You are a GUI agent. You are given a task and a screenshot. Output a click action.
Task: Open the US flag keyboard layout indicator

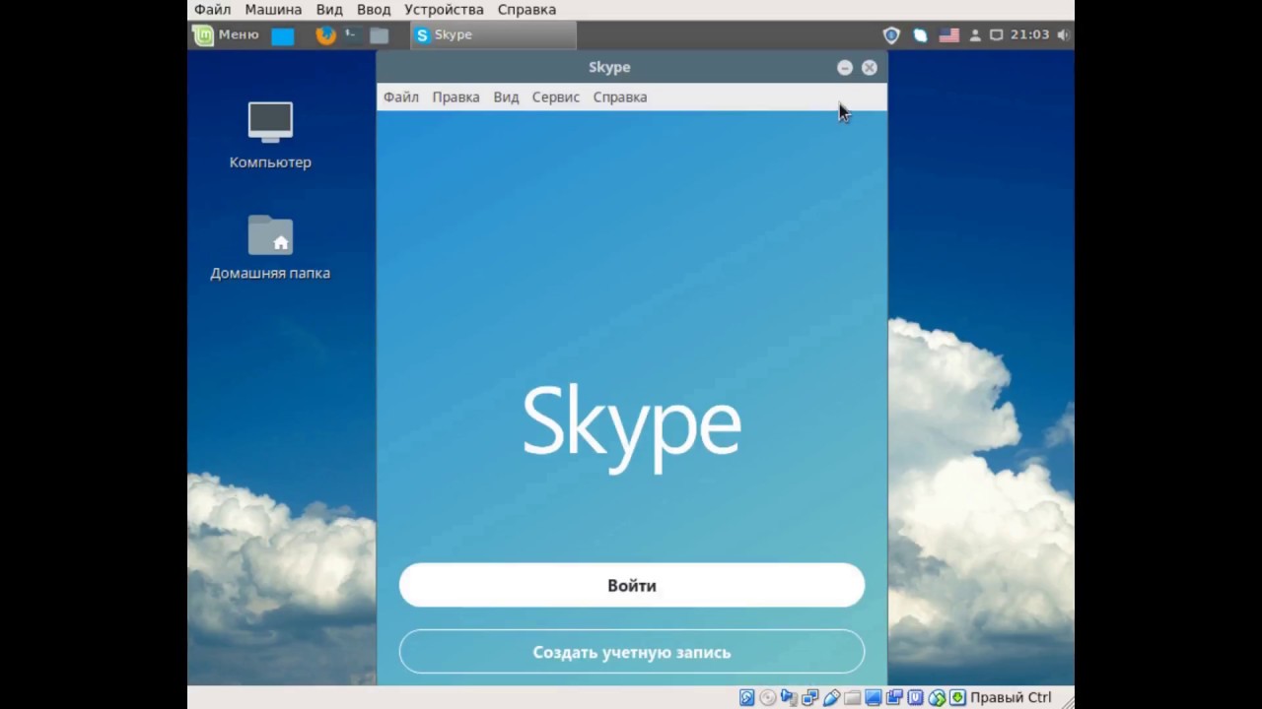point(948,34)
